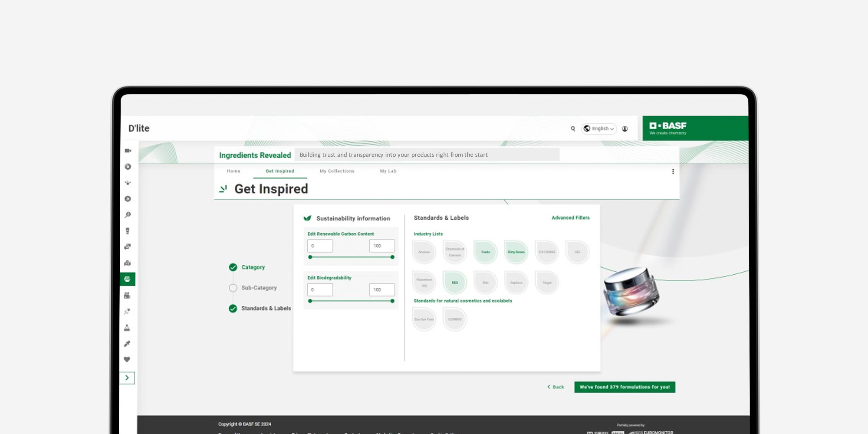
Task: Click Renewable Carbon slider right handle
Action: click(392, 257)
